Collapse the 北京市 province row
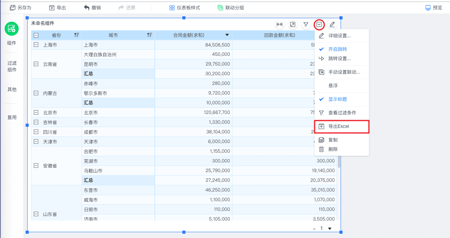 (36, 113)
